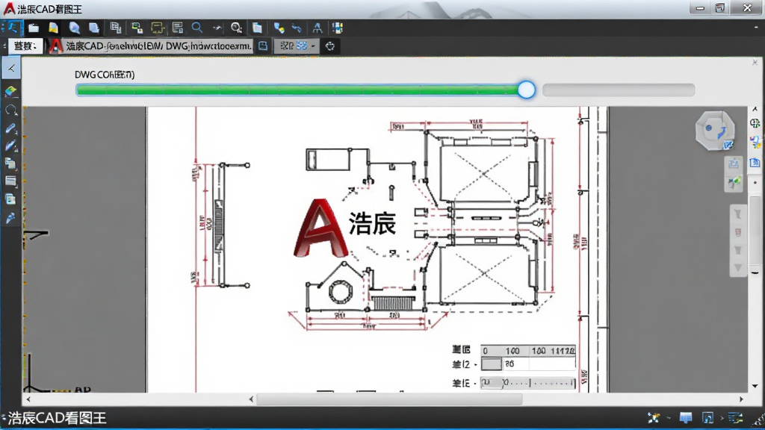Click the colorful grid icon ending toolbar

pos(338,28)
